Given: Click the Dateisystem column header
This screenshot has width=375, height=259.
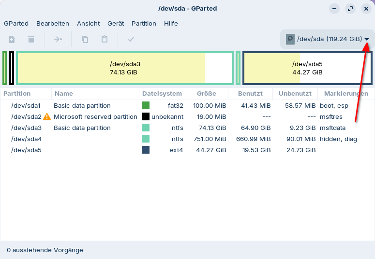Looking at the screenshot, I should pyautogui.click(x=162, y=94).
